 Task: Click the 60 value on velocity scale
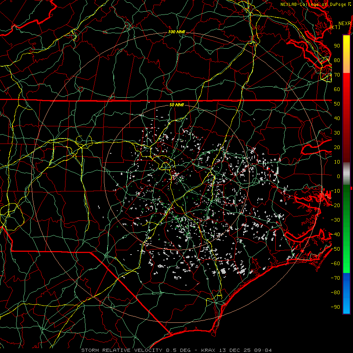click(x=337, y=89)
